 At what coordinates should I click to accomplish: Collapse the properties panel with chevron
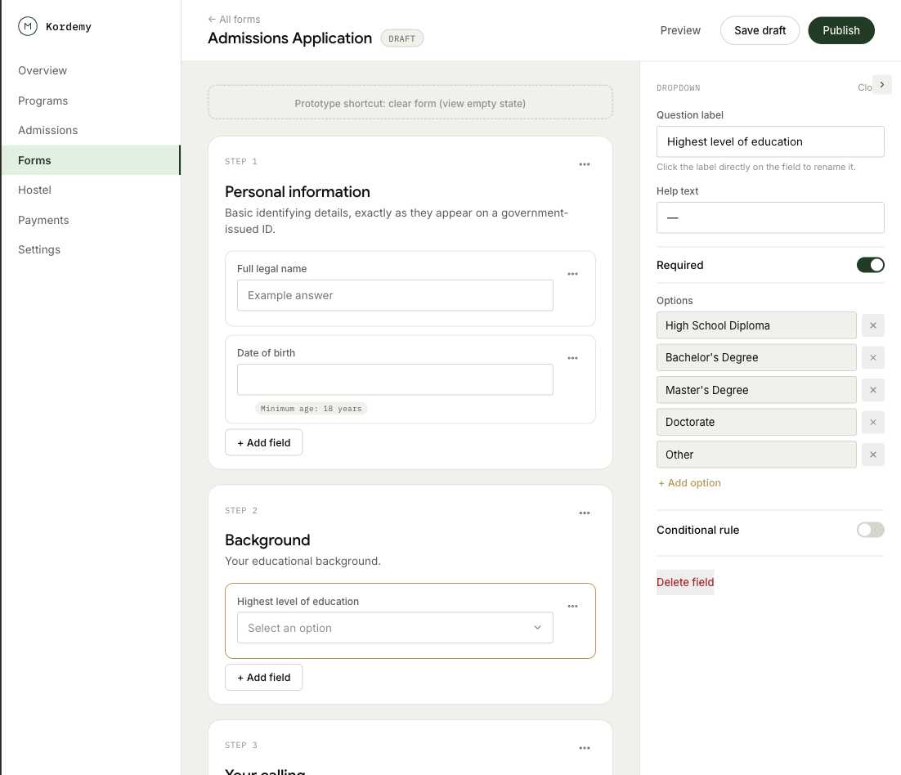pyautogui.click(x=882, y=84)
